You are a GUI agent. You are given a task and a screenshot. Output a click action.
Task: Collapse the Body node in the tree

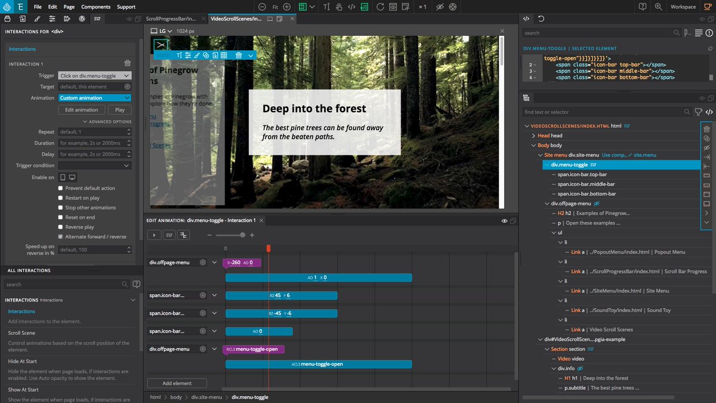click(533, 145)
